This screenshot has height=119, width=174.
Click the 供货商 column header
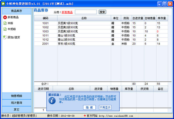click(x=145, y=89)
